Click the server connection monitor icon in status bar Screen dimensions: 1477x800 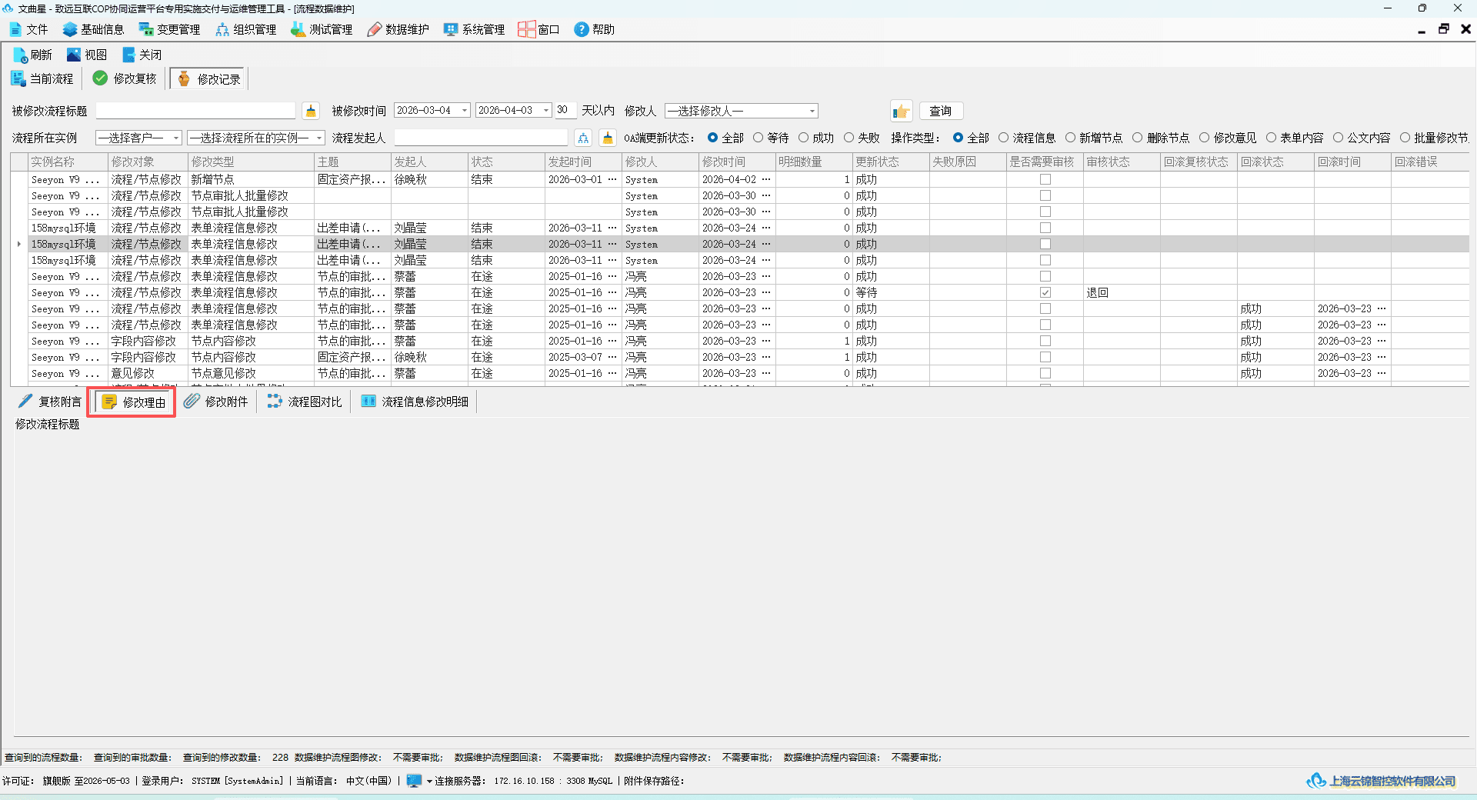coord(414,780)
